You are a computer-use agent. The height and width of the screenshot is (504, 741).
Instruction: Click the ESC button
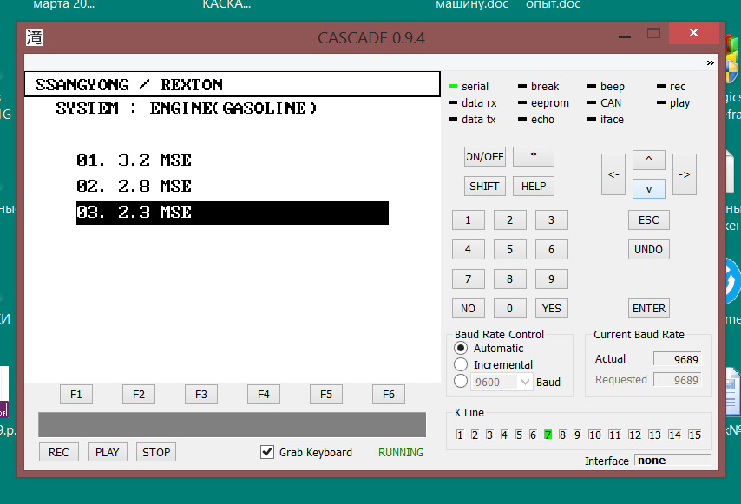point(649,220)
